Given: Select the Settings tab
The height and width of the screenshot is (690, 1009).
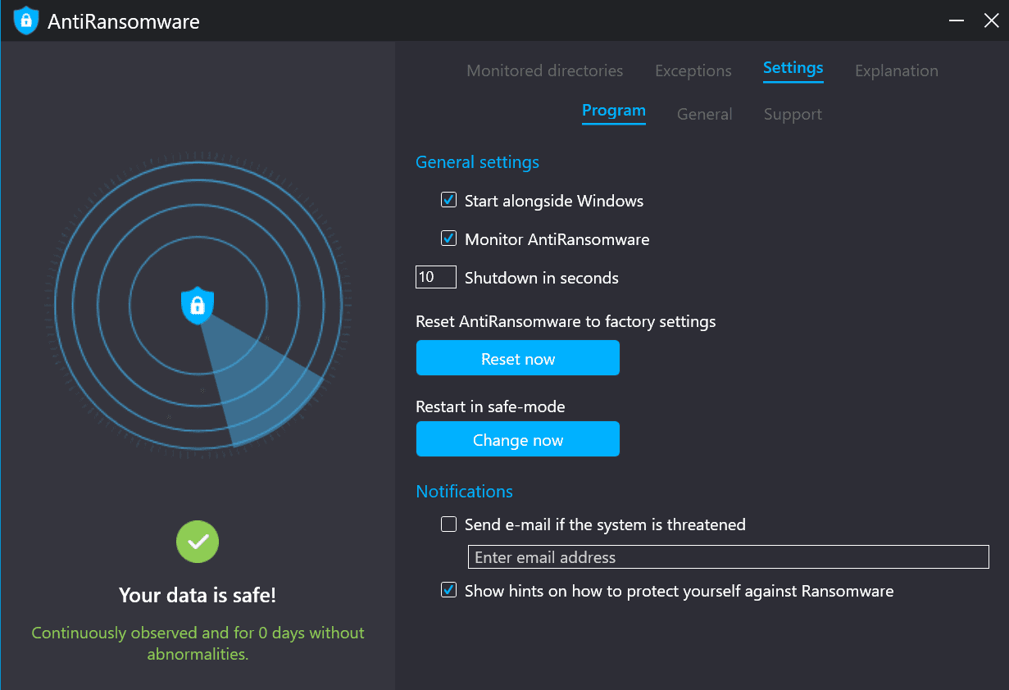Looking at the screenshot, I should [x=793, y=68].
